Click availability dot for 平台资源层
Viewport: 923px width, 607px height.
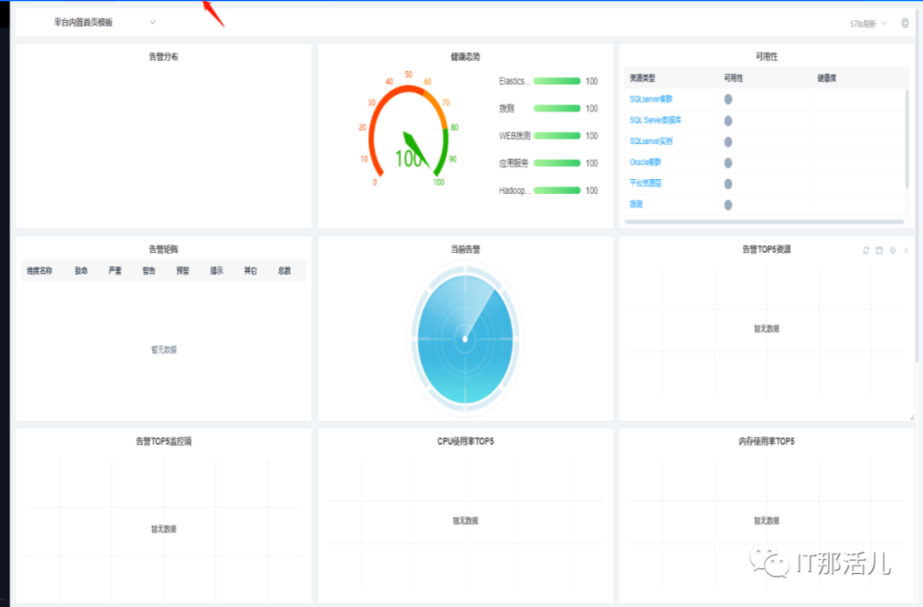coord(728,184)
